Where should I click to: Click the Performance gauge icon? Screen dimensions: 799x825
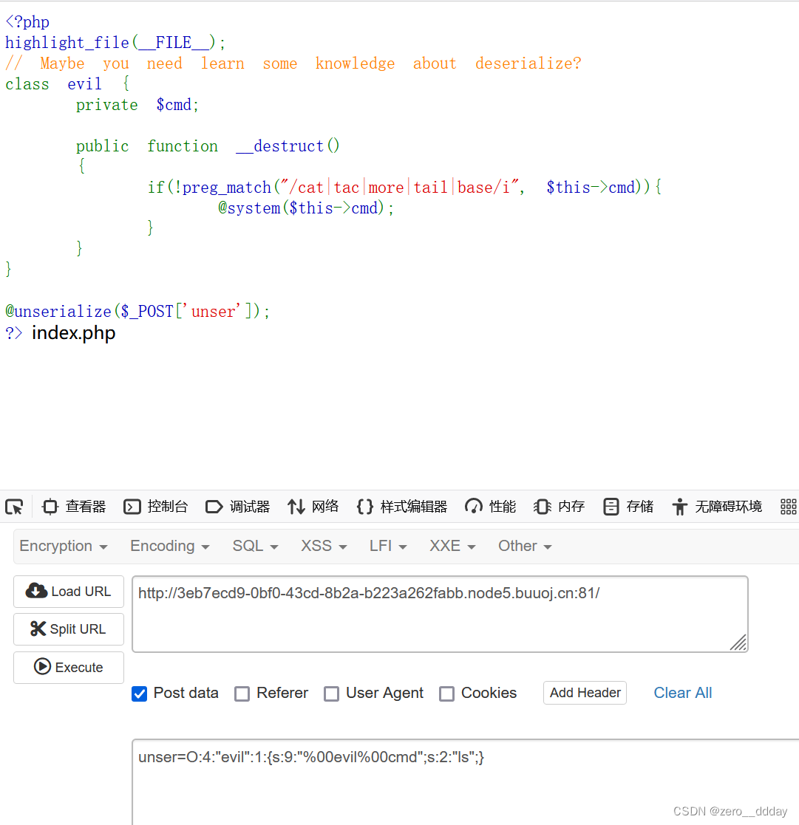click(474, 507)
